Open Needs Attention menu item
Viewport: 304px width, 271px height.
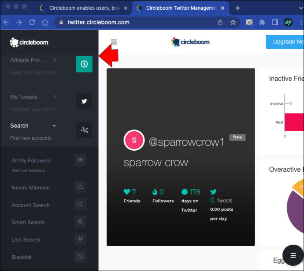click(x=31, y=188)
